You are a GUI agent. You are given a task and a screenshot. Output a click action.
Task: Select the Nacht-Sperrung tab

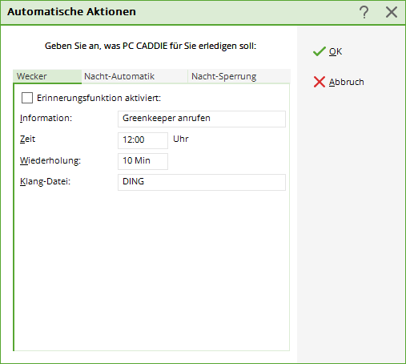tap(239, 76)
